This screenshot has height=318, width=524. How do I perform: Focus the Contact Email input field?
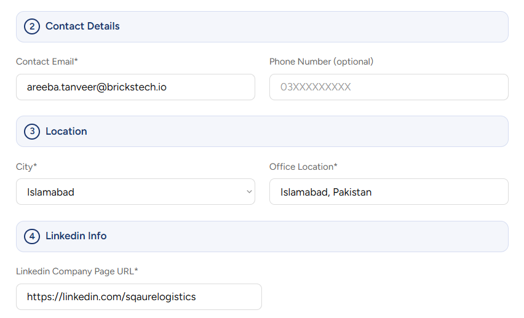135,87
